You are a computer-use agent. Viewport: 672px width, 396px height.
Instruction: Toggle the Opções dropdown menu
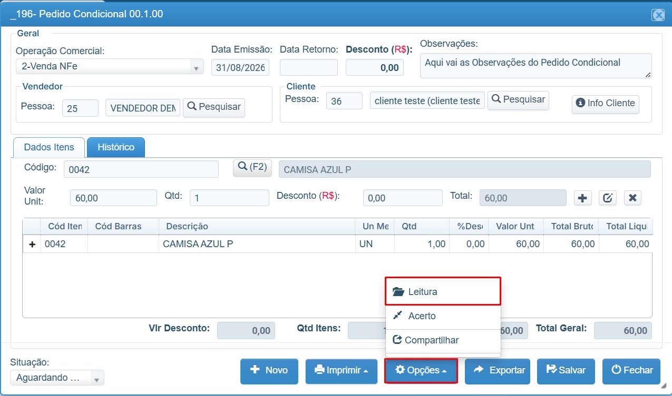point(421,371)
